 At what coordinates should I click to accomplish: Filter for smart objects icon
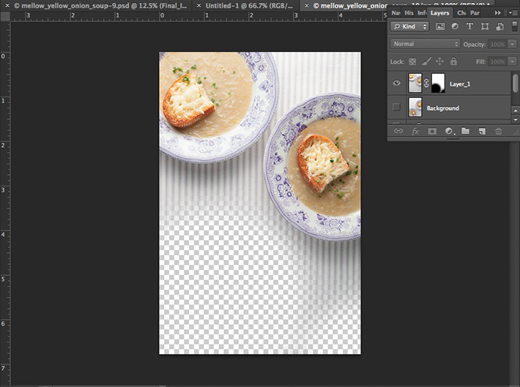499,26
